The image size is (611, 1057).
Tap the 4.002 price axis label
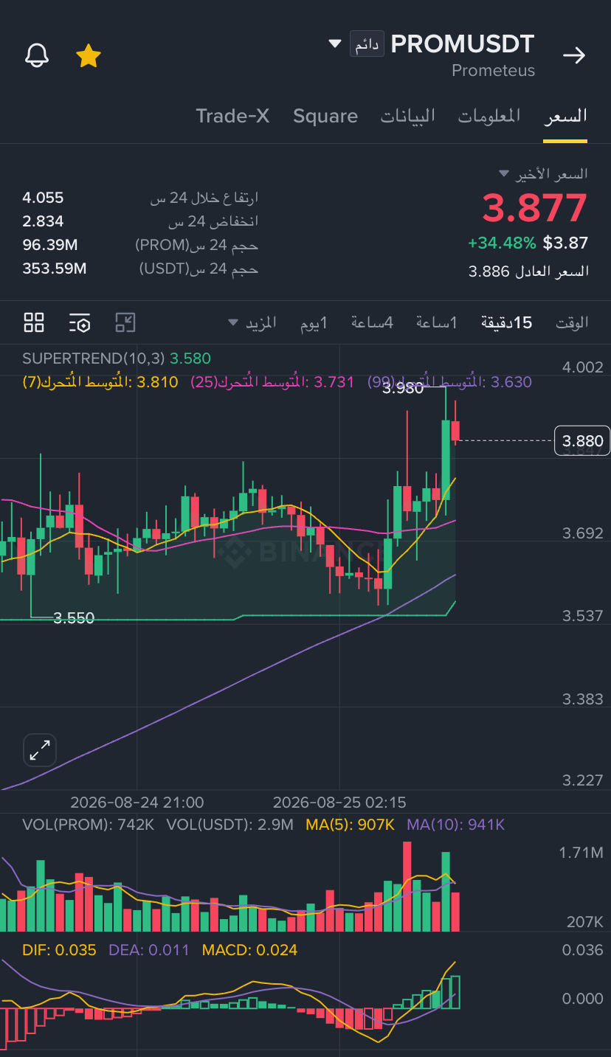click(x=582, y=367)
